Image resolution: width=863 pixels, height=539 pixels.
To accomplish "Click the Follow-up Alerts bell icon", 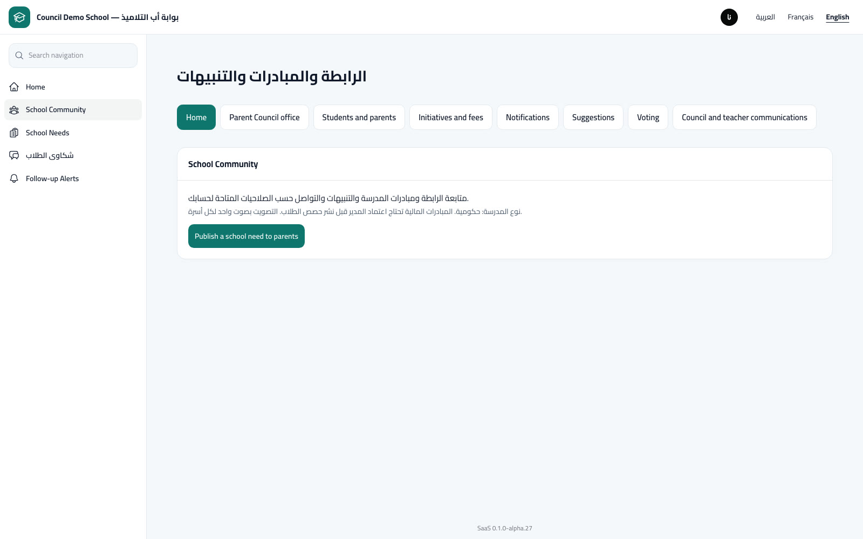I will tap(14, 178).
